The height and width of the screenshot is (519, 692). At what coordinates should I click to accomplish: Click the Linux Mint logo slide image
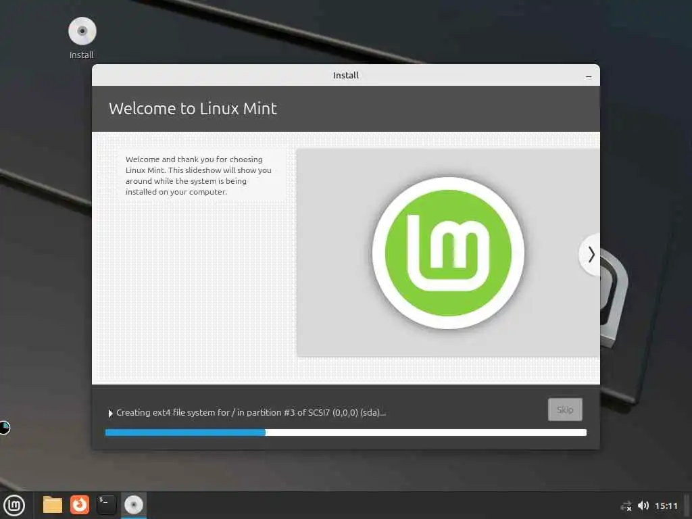(448, 253)
